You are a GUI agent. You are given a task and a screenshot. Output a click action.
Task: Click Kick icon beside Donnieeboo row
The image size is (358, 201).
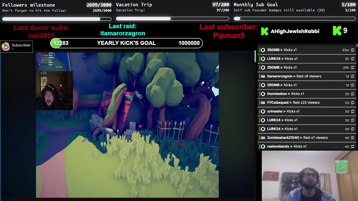point(263,94)
